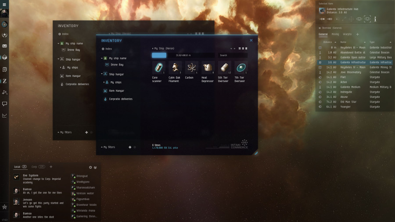Viewport: 395px width, 222px height.
Task: Click the Look At eye icon
Action: [x=359, y=19]
